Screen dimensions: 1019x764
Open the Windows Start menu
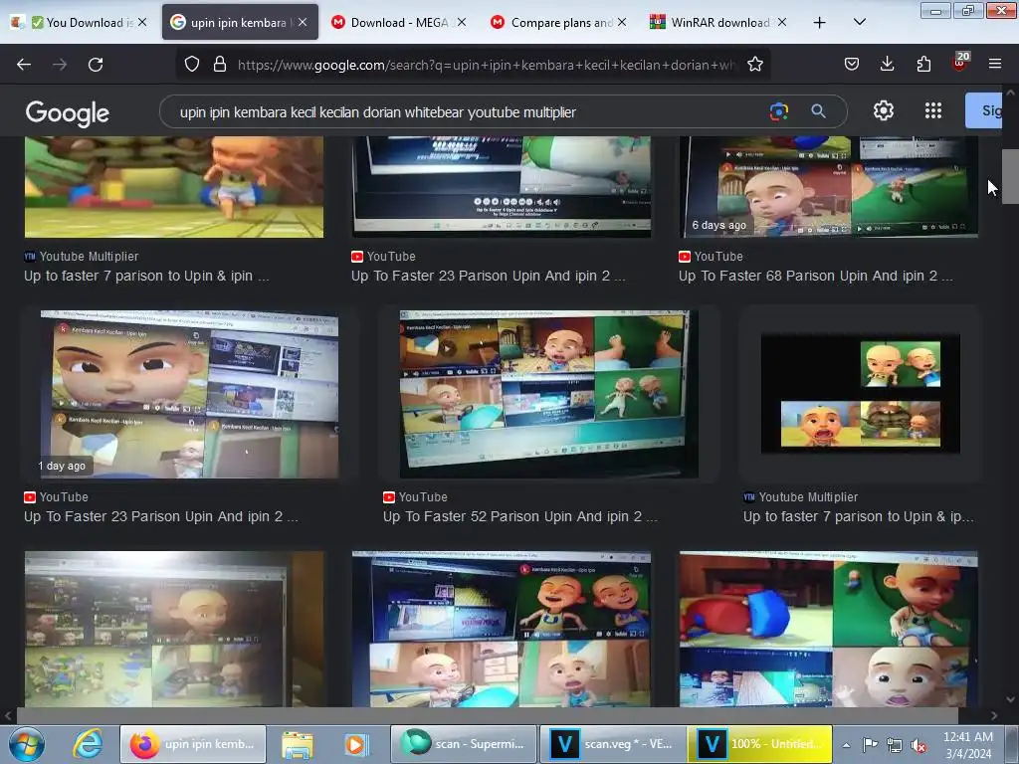click(27, 744)
